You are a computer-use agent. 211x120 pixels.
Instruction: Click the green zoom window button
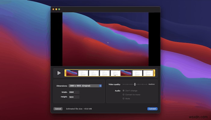(x=59, y=9)
